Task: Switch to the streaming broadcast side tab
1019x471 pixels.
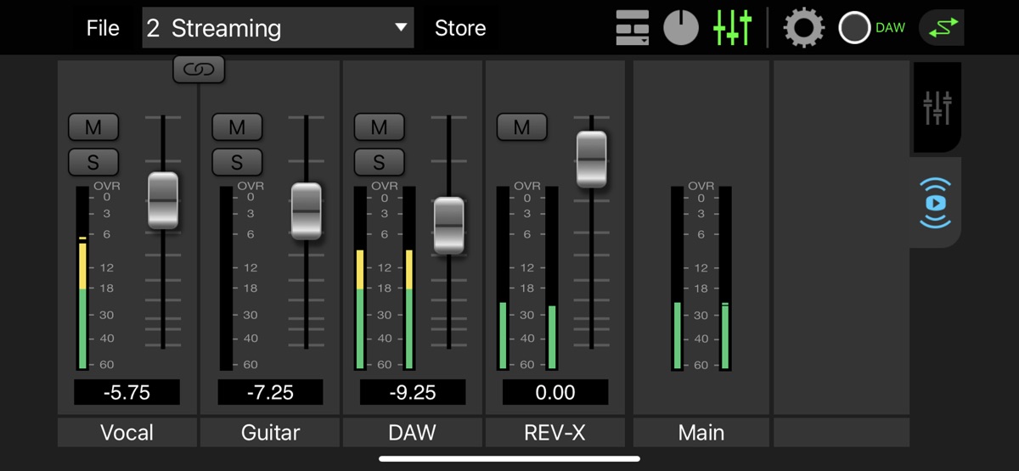Action: click(935, 203)
